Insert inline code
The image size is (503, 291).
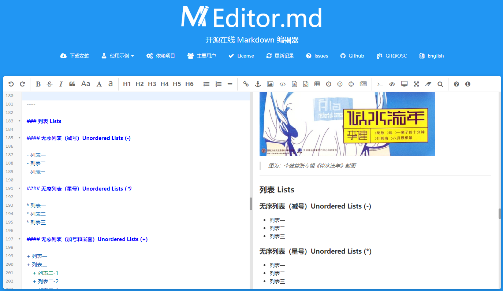pos(283,84)
